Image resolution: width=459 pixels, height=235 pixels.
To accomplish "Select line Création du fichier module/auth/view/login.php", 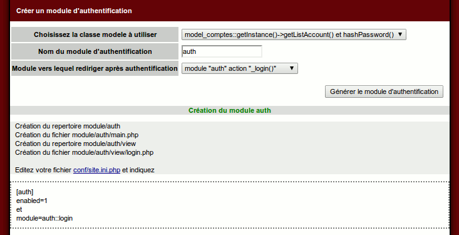I will [85, 153].
